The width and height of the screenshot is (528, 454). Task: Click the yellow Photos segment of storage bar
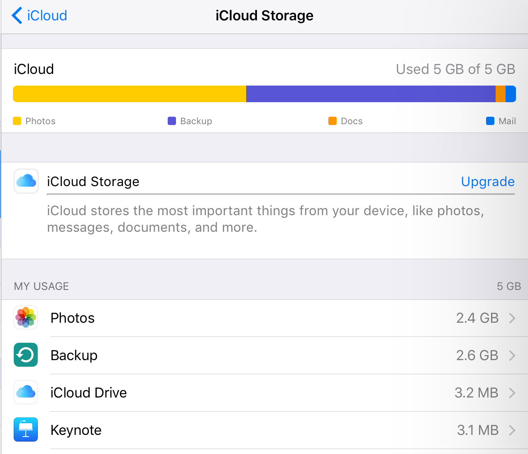(x=130, y=94)
